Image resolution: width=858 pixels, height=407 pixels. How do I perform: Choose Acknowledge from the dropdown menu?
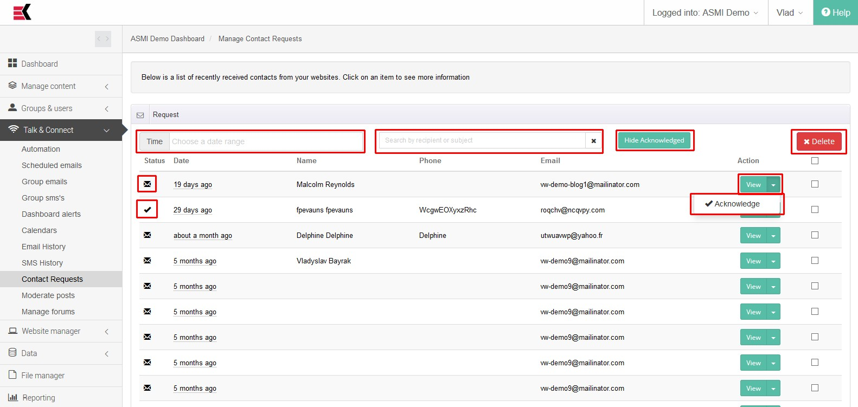737,204
